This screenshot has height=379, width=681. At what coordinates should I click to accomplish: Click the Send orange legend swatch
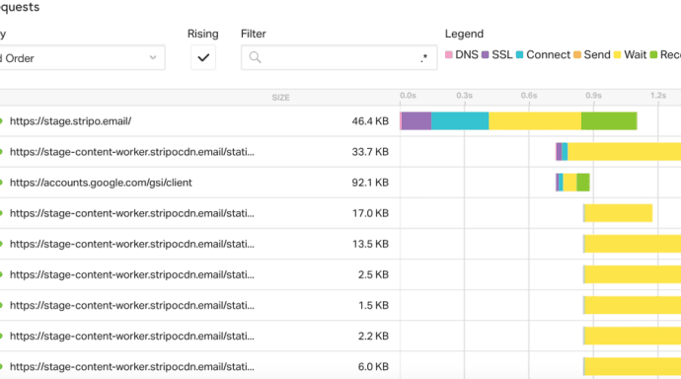[x=577, y=54]
